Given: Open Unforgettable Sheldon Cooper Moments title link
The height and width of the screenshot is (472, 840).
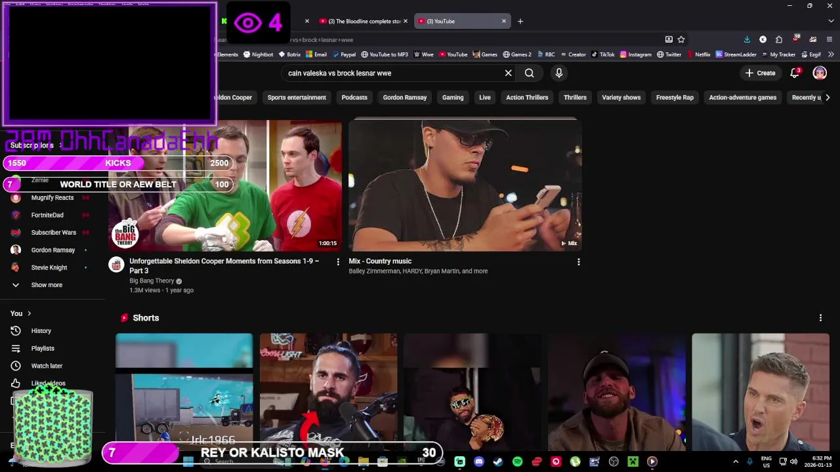Looking at the screenshot, I should point(224,265).
